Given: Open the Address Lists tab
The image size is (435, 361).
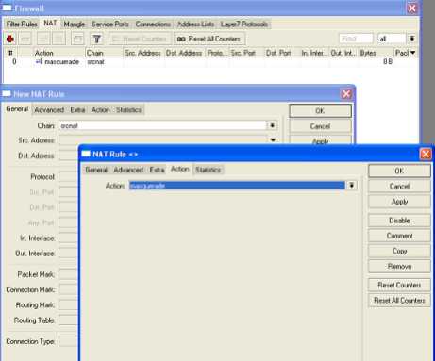Looking at the screenshot, I should click(195, 25).
